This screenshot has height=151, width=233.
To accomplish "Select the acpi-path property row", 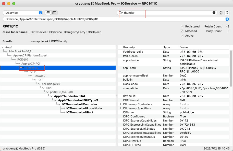I will click(174, 70).
